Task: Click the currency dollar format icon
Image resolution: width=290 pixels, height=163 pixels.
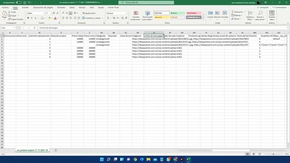Action: pos(108,18)
